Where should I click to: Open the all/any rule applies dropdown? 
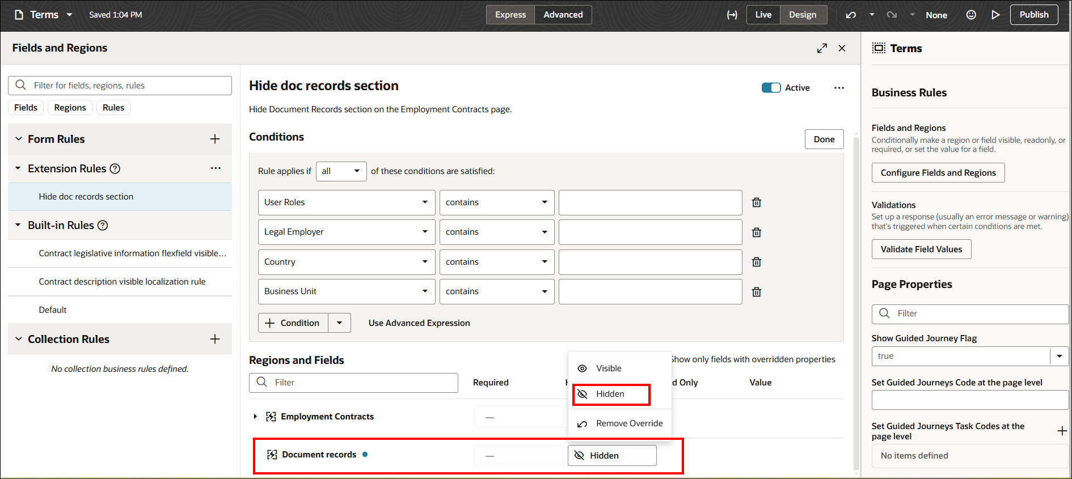point(341,171)
